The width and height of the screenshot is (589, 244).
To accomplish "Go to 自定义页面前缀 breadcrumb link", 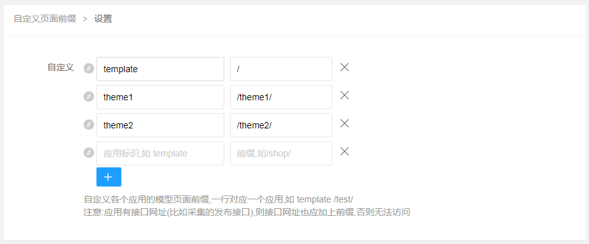I will pos(45,19).
